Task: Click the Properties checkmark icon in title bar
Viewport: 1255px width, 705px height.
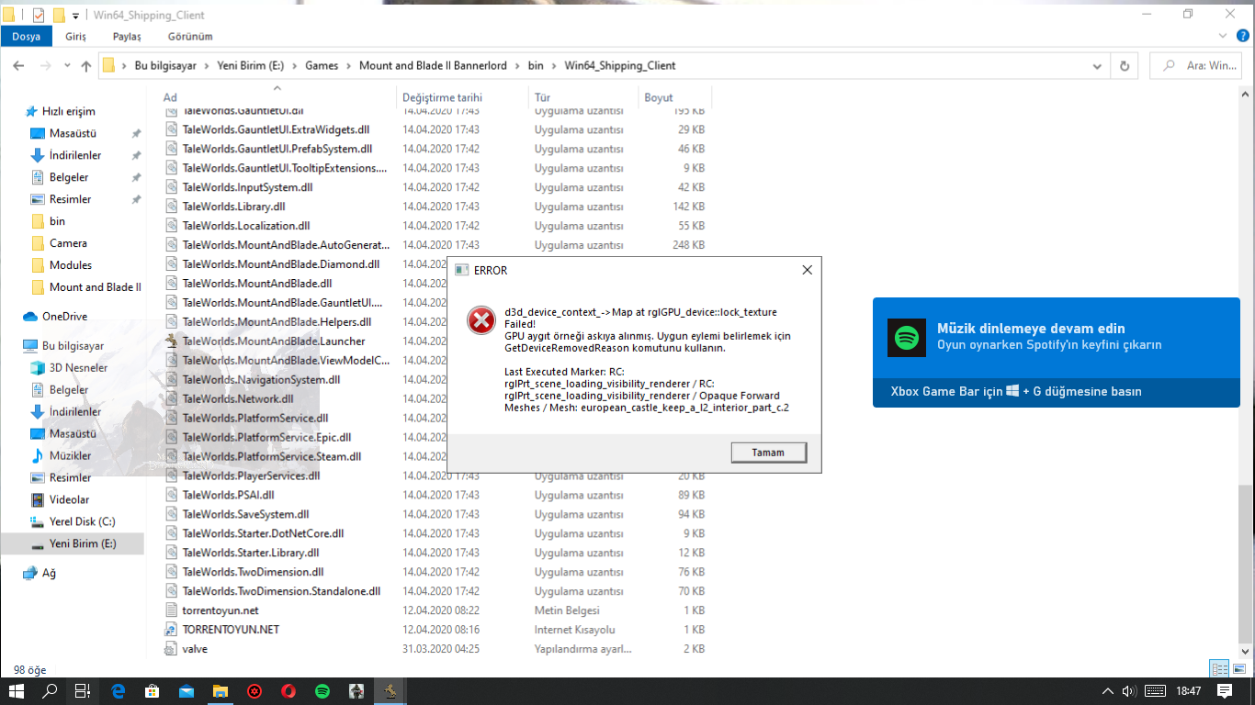Action: point(39,16)
